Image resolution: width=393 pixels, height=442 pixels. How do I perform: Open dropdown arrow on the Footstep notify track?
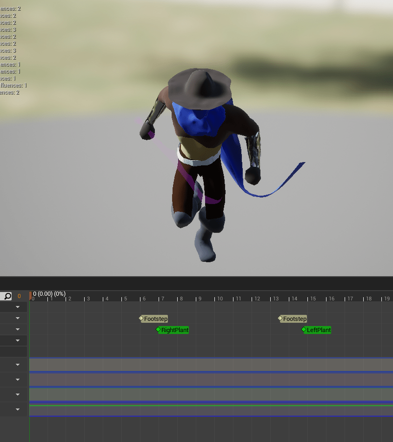(x=18, y=319)
